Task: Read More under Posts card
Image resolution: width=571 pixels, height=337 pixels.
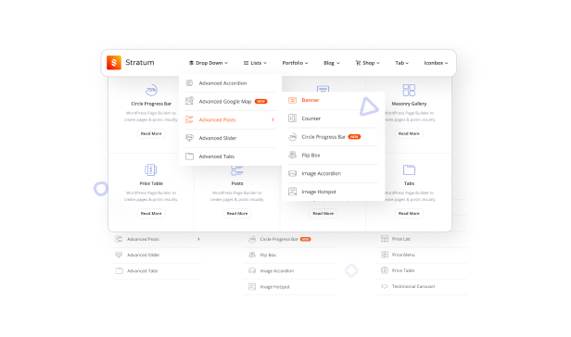Action: click(237, 213)
